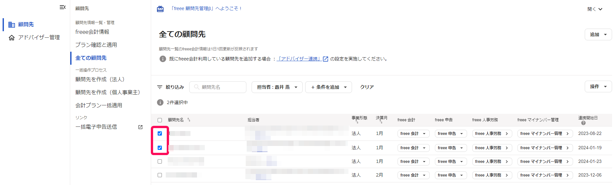614x185 pixels.
Task: Open freee 申告 dropdown in 2024-01-19 row
Action: tap(451, 148)
